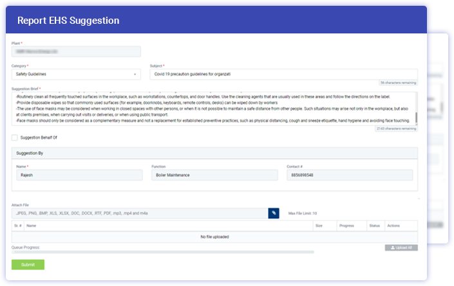Click into the Subject text field
Viewport: 454px width, 286px height.
[283, 74]
